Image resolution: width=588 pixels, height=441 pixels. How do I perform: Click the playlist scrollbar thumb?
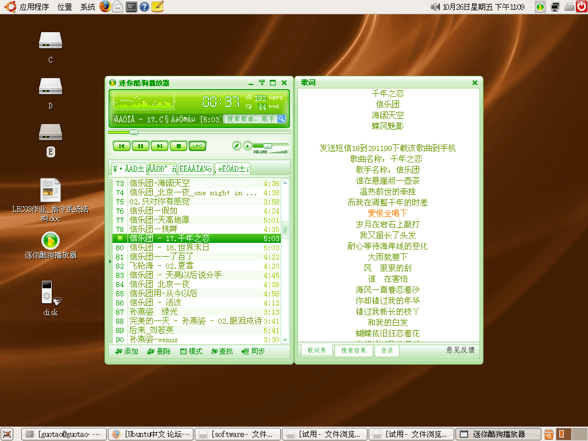285,230
